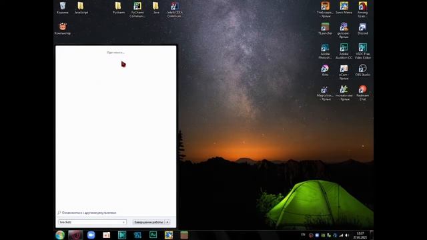
Task: Open the JavaScript folder on desktop
Action: coord(81,7)
